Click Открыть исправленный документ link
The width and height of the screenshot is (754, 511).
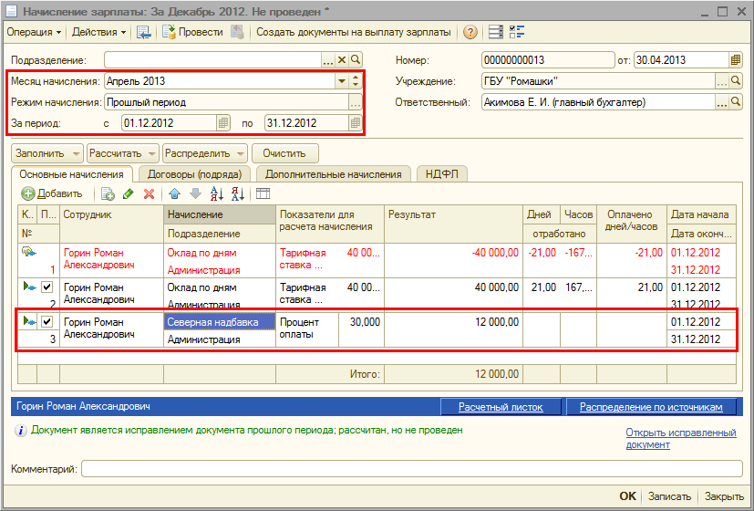point(680,438)
